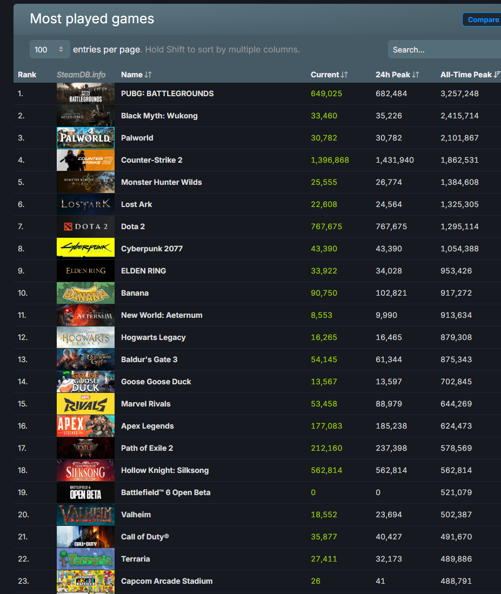Select PUBG all-time peak value 3,257,248
The image size is (501, 594).
459,94
